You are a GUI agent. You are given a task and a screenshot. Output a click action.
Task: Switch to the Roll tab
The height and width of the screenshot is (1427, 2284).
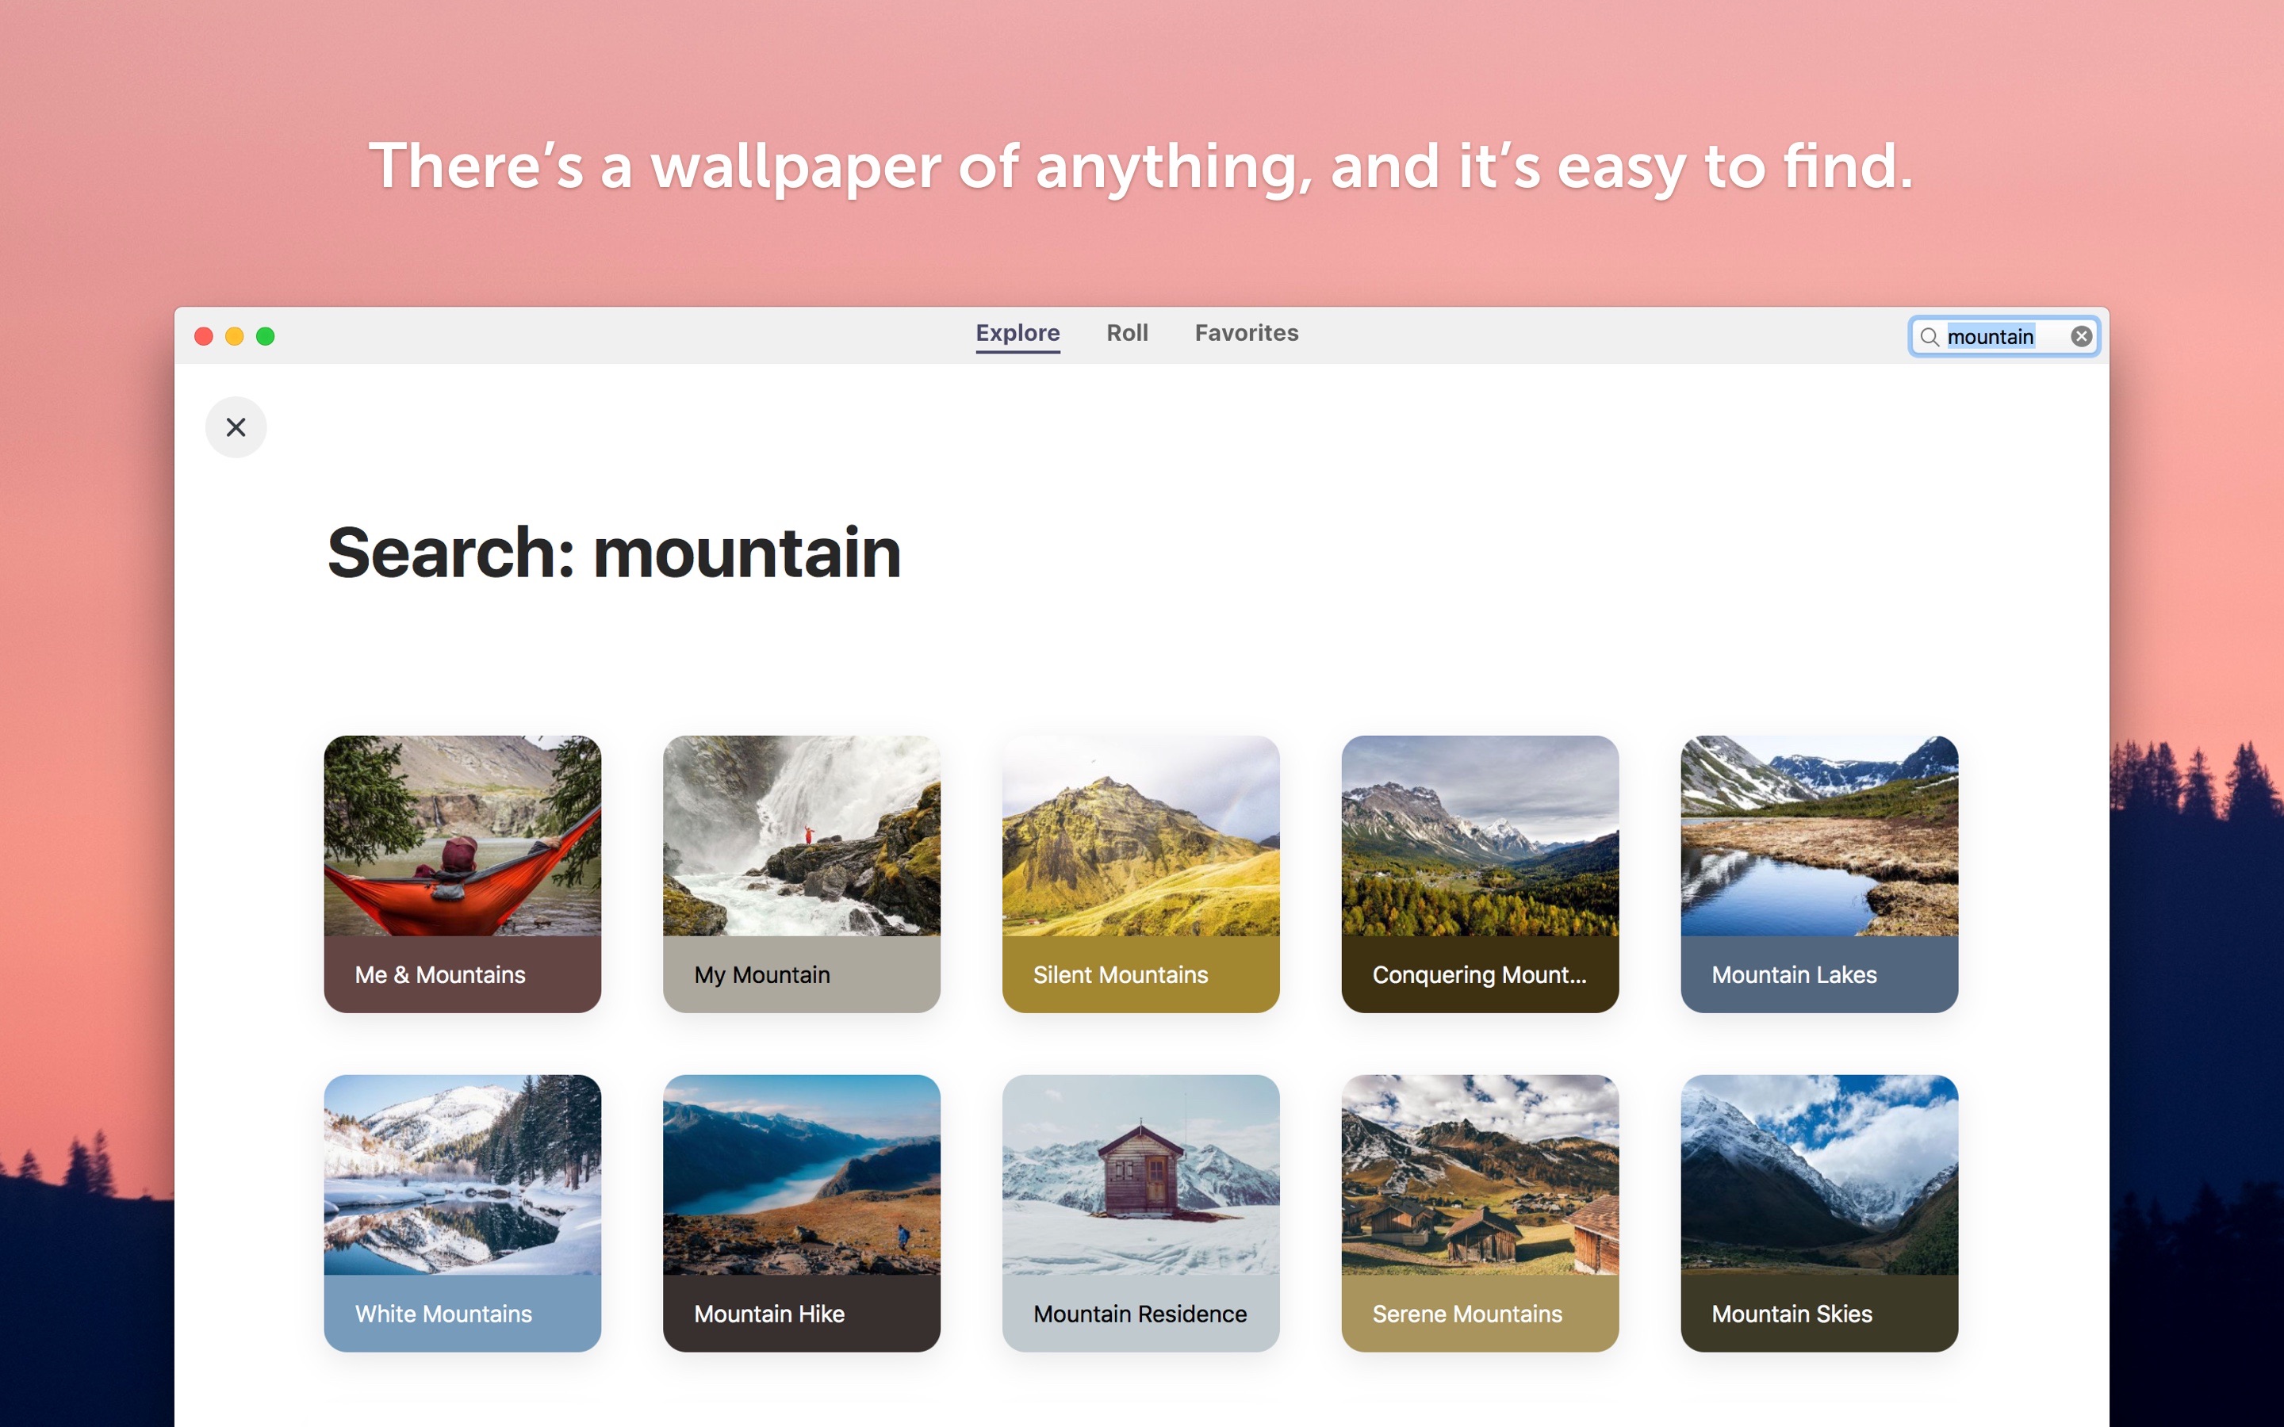pos(1126,332)
